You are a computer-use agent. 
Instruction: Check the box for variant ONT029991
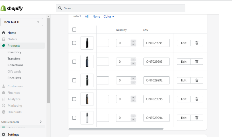coord(74,43)
